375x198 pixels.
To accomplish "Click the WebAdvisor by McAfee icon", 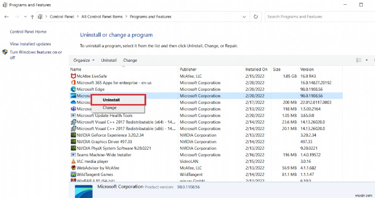I will click(x=73, y=168).
